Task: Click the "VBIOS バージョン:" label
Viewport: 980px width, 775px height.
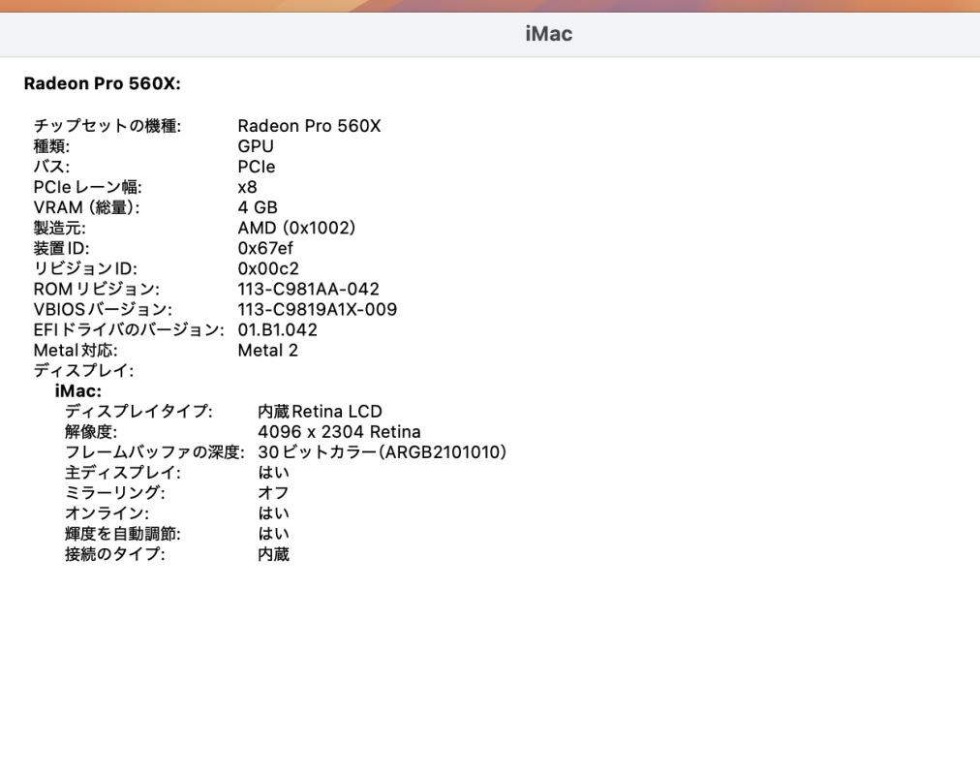Action: 103,309
